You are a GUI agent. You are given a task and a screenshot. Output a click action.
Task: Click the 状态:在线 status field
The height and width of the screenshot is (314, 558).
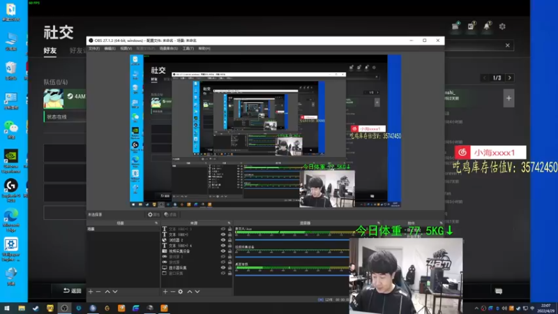tap(65, 117)
